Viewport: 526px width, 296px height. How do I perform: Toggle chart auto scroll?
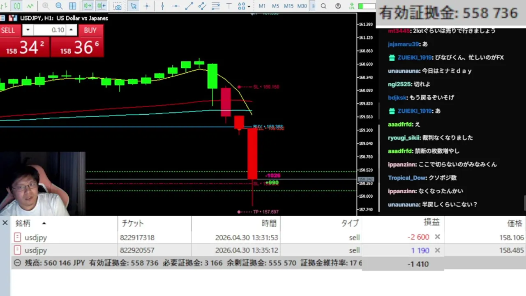(88, 6)
